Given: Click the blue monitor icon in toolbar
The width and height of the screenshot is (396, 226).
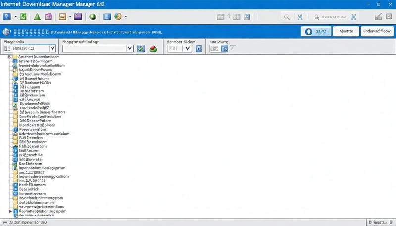Looking at the screenshot, I should click(7, 17).
